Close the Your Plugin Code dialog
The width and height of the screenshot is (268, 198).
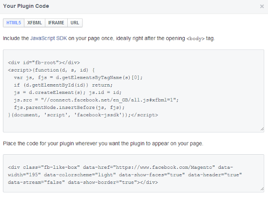pyautogui.click(x=262, y=6)
